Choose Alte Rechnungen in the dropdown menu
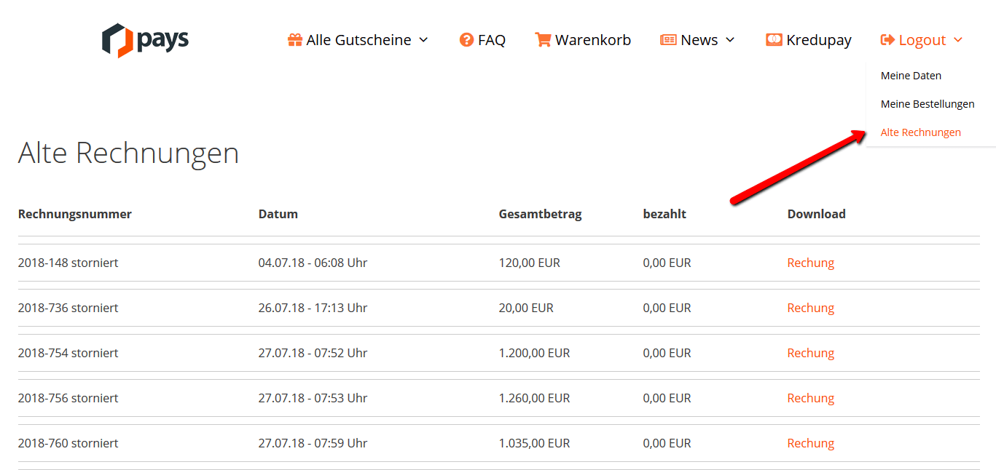The height and width of the screenshot is (470, 996). [920, 132]
